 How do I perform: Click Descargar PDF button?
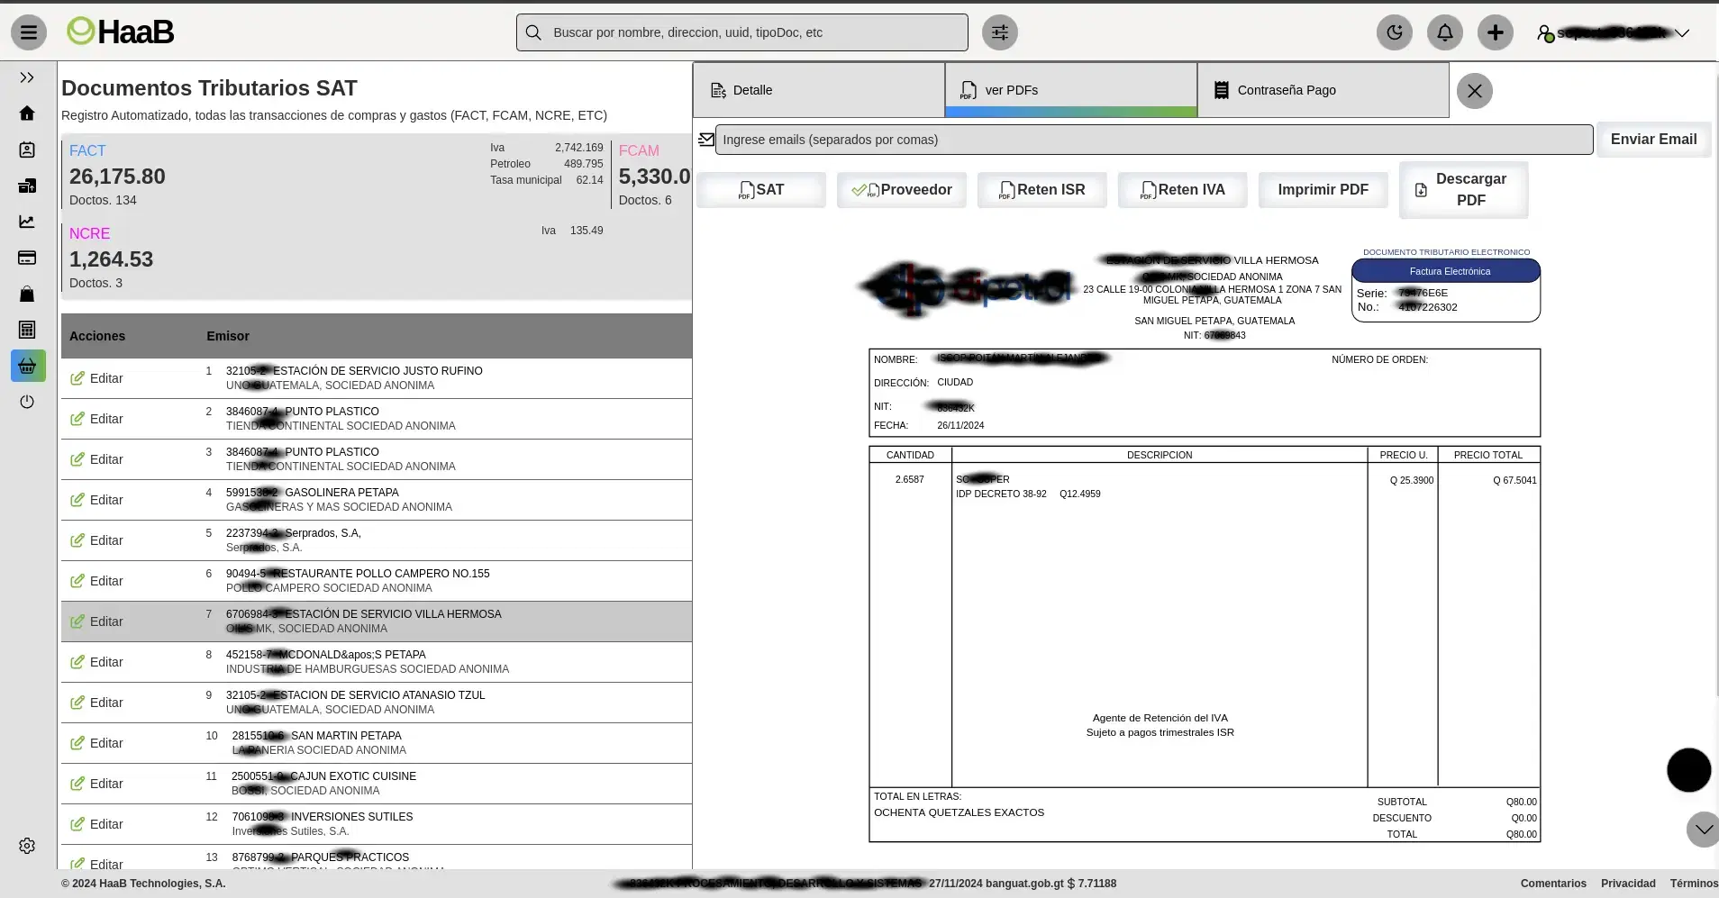1463,190
